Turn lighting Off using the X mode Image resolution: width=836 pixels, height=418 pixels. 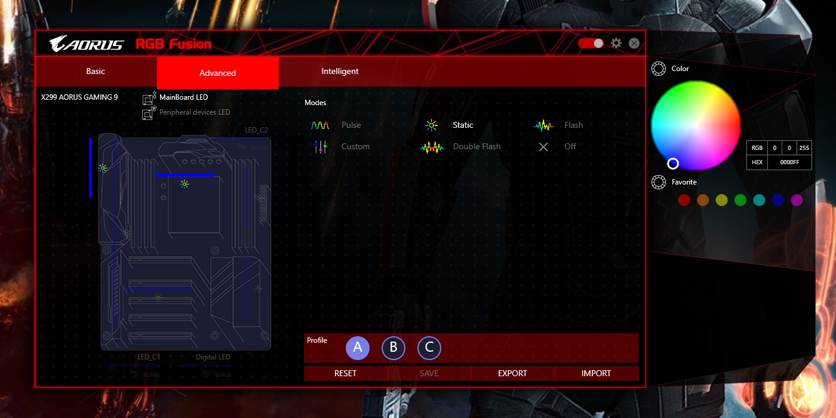(557, 147)
